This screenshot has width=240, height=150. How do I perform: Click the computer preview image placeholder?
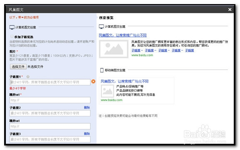click(114, 49)
